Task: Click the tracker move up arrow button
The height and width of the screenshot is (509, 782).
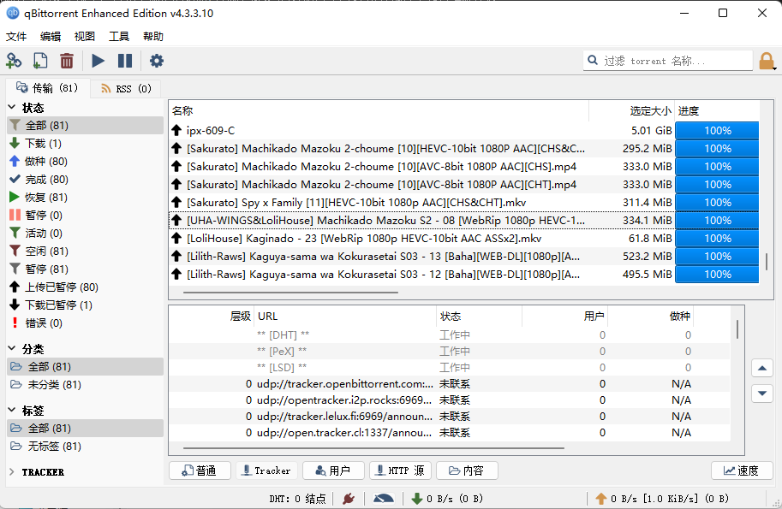Action: click(x=762, y=368)
